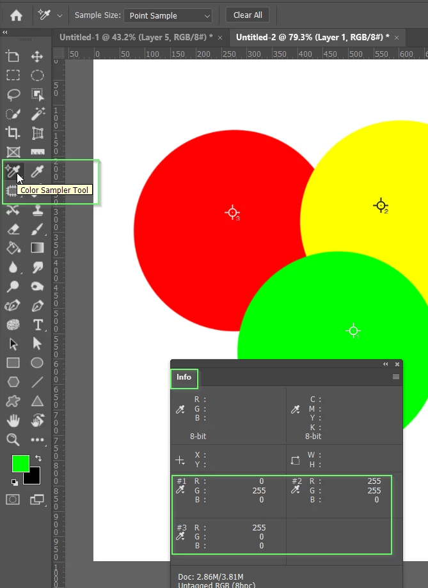428x588 pixels.
Task: Click the Clear All button
Action: coord(248,15)
